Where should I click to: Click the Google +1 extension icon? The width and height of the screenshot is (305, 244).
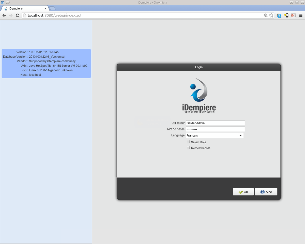coord(293,15)
